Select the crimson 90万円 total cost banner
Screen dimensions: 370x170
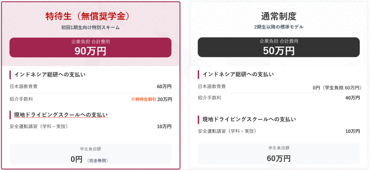click(x=90, y=47)
